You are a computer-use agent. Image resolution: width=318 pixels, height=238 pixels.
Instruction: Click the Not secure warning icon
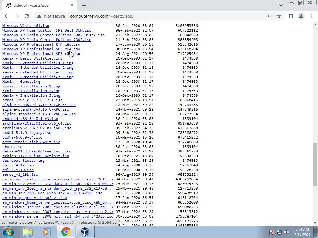(x=39, y=16)
